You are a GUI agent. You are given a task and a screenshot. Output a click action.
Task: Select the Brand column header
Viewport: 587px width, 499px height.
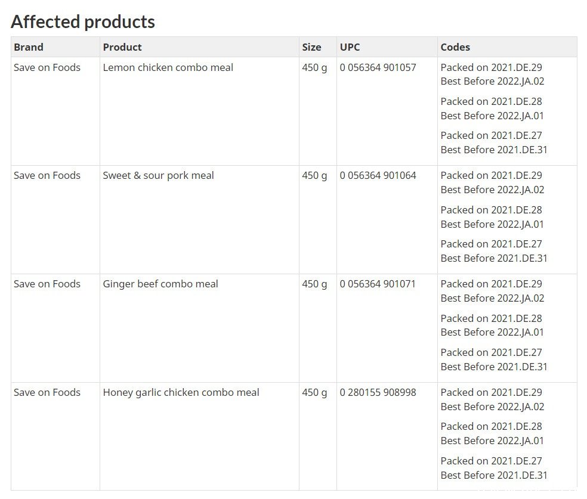click(29, 47)
